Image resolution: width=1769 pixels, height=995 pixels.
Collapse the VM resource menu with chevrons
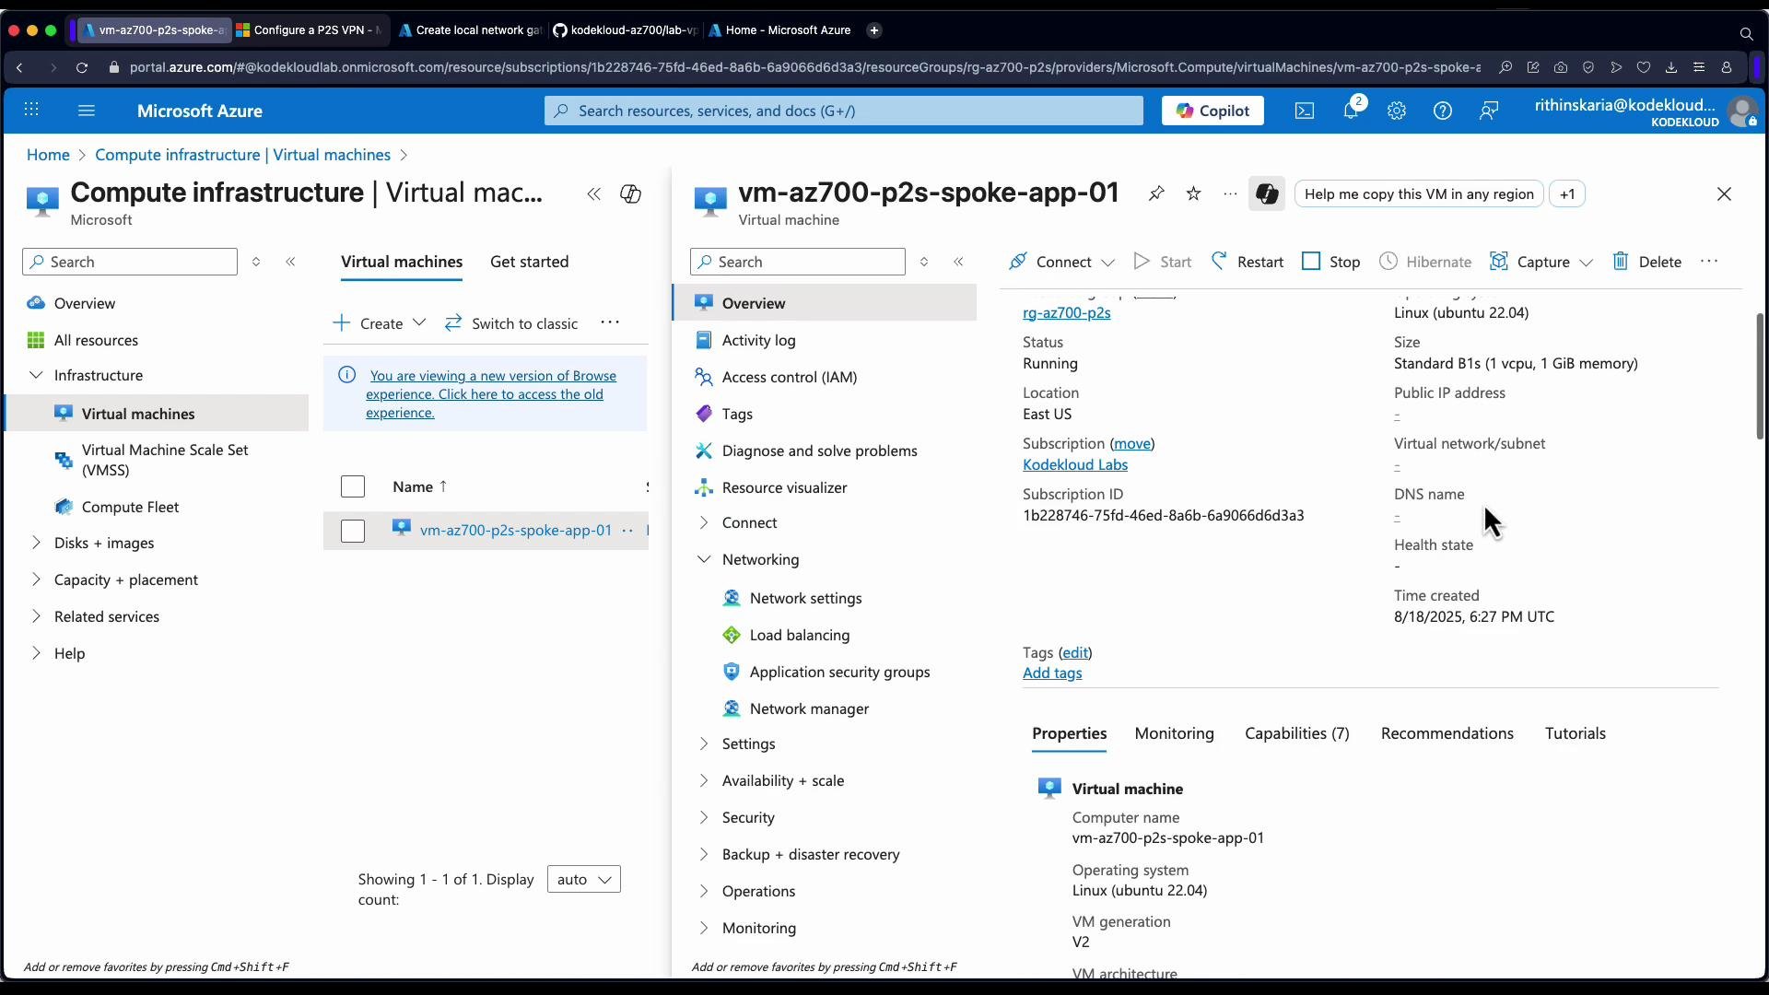[958, 262]
